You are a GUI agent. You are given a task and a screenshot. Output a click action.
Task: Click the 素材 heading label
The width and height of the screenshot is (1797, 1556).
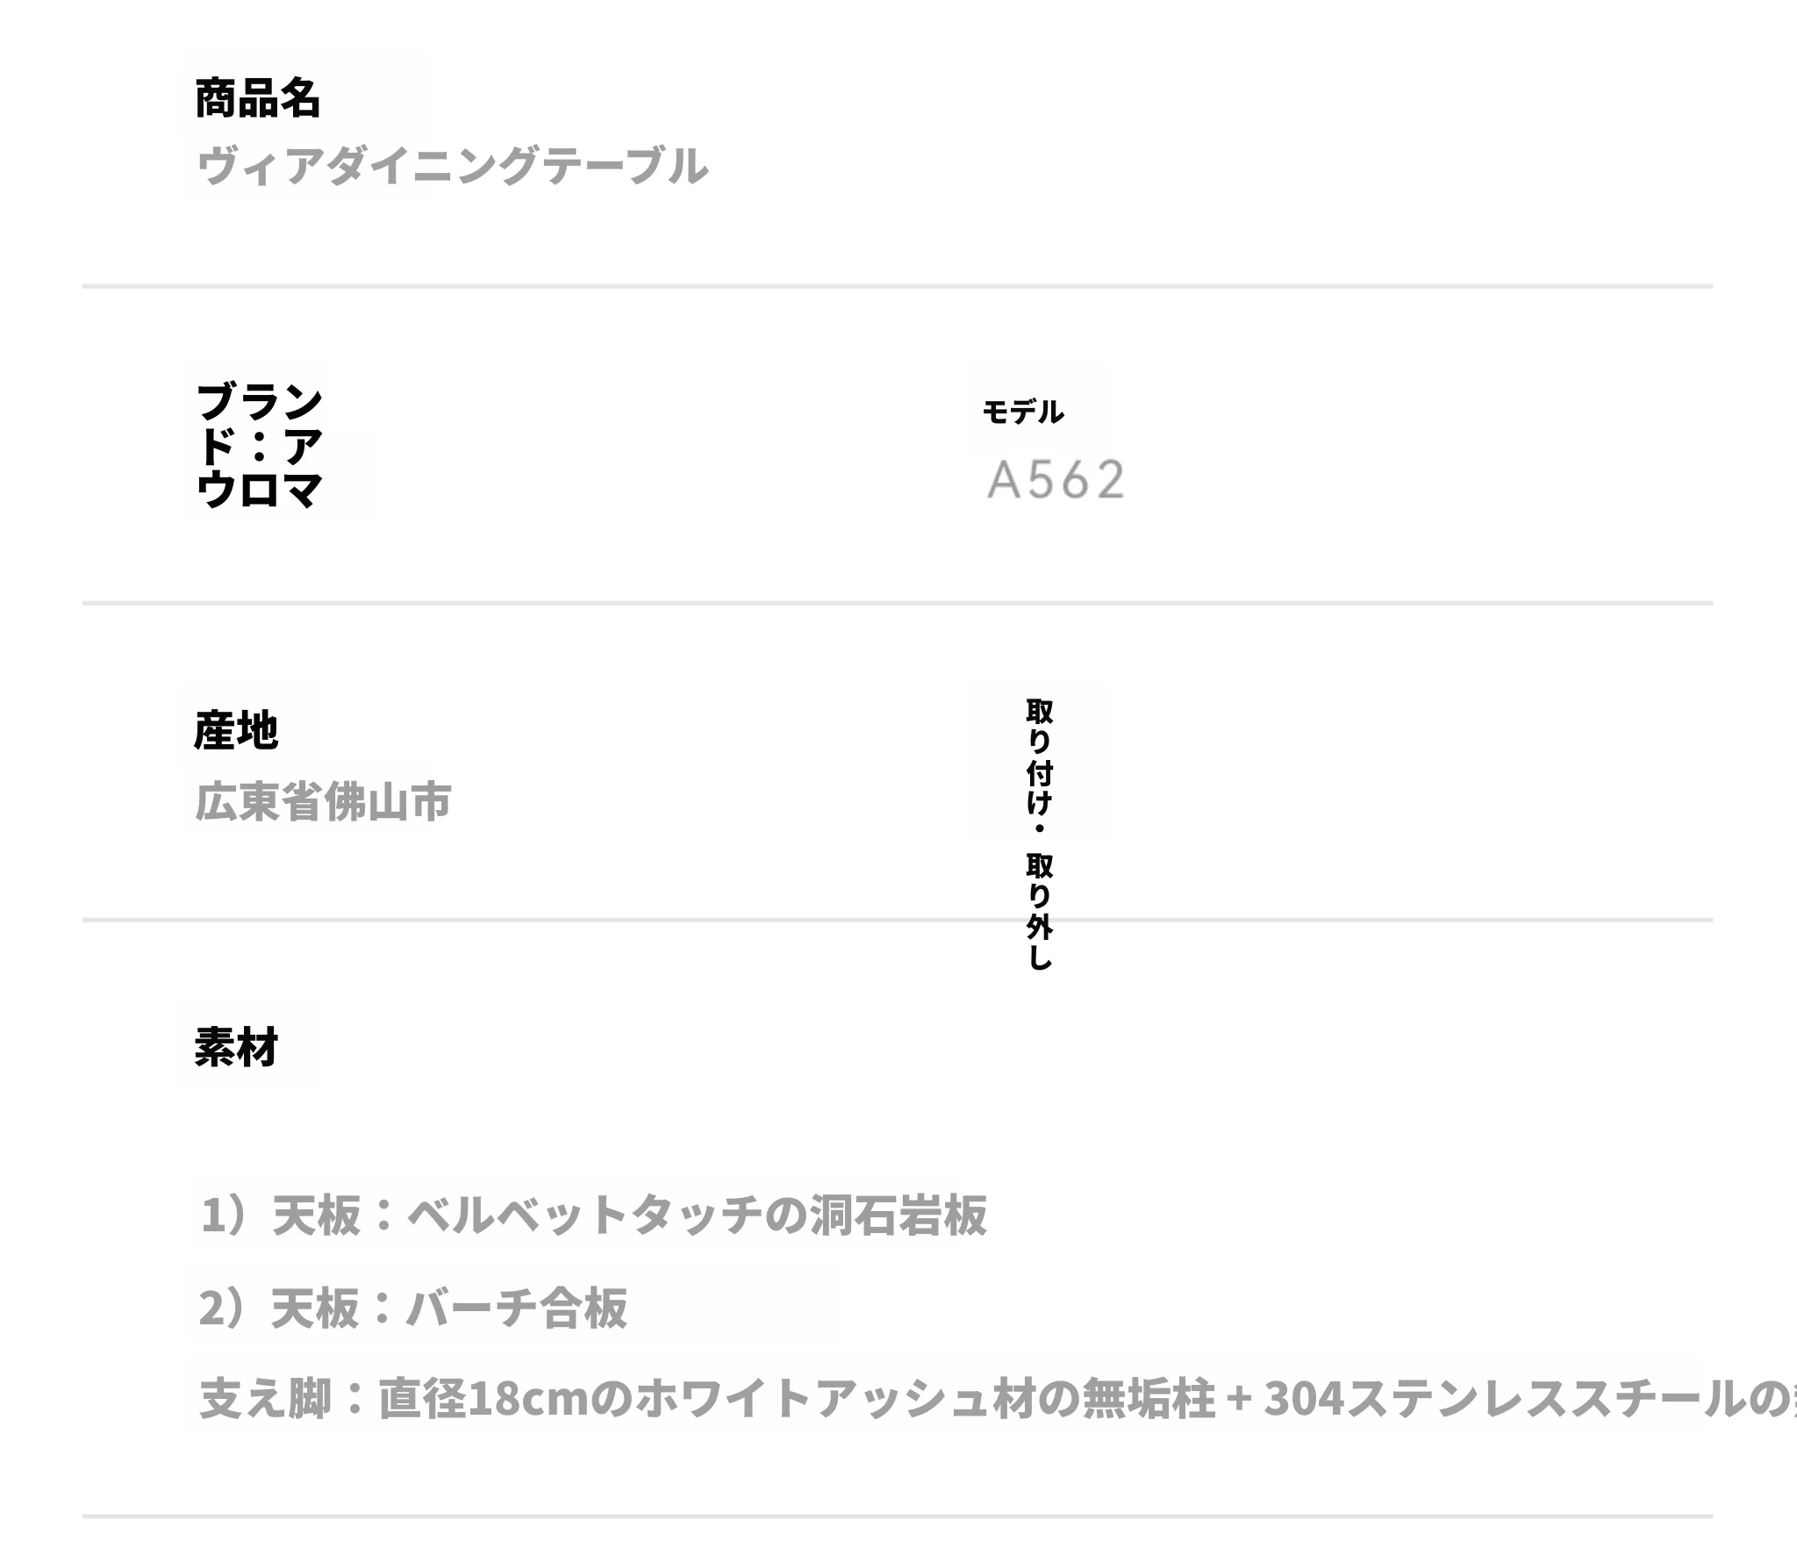[x=236, y=1047]
